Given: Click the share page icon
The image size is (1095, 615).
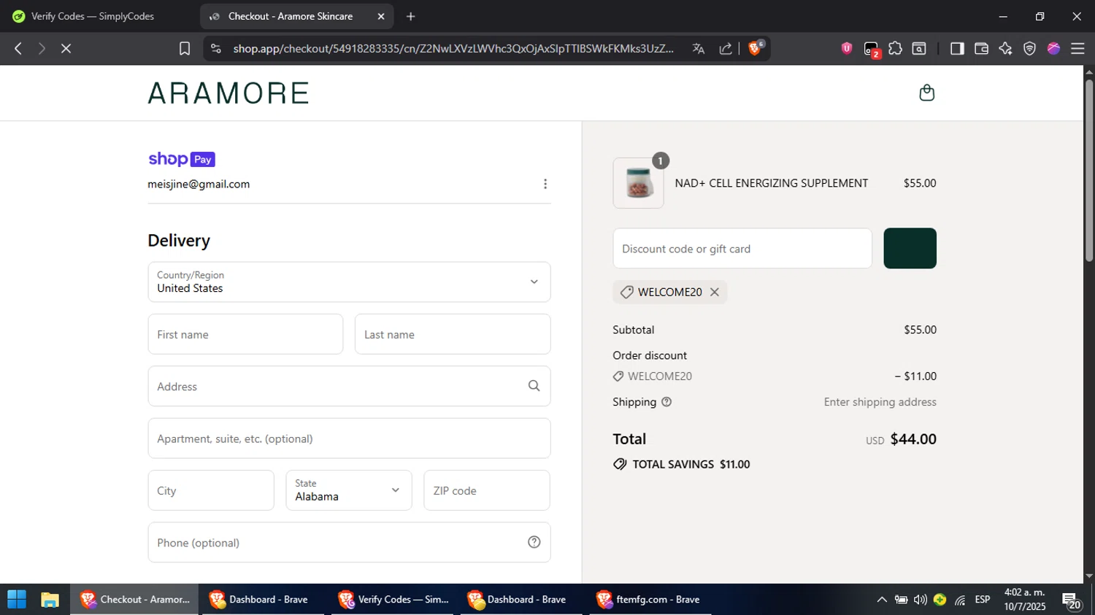Looking at the screenshot, I should coord(726,48).
